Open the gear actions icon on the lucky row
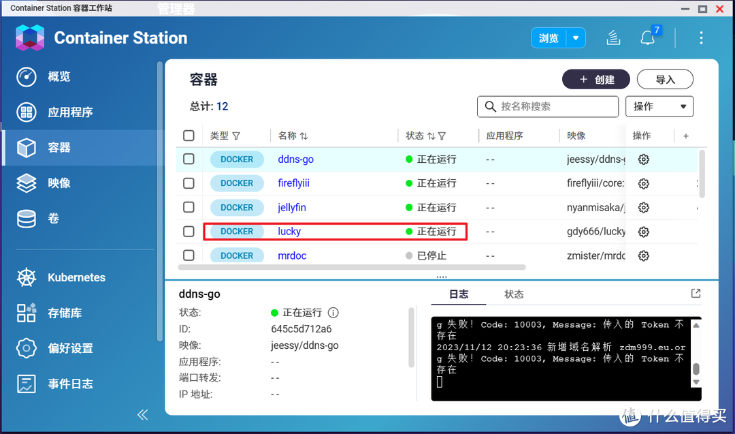 643,232
